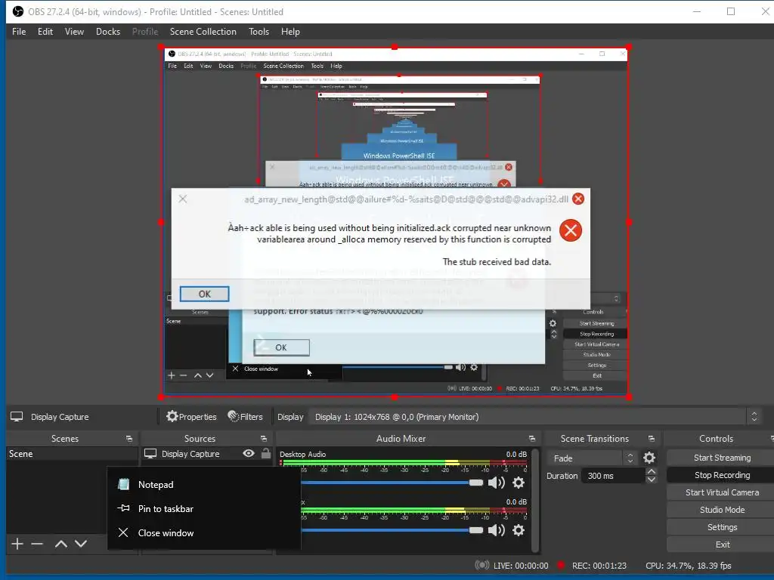Image resolution: width=774 pixels, height=580 pixels.
Task: Mute the second audio channel speaker icon
Action: 496,530
